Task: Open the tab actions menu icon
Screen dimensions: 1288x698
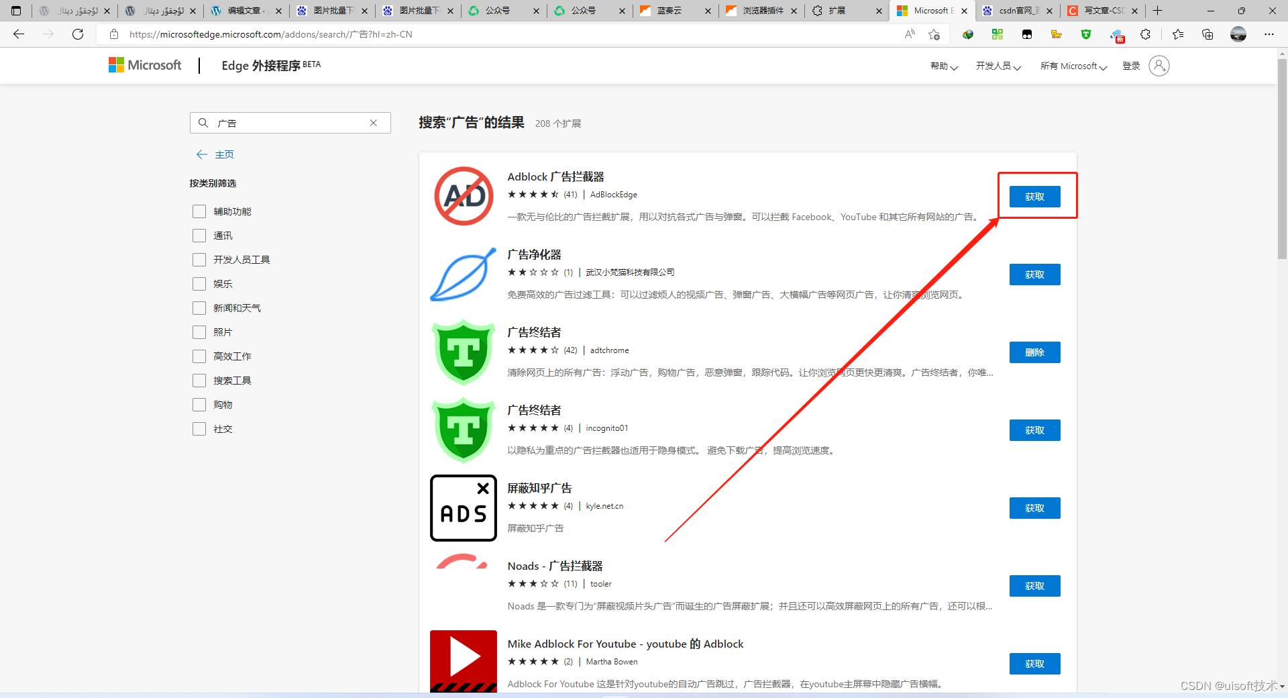Action: [16, 11]
